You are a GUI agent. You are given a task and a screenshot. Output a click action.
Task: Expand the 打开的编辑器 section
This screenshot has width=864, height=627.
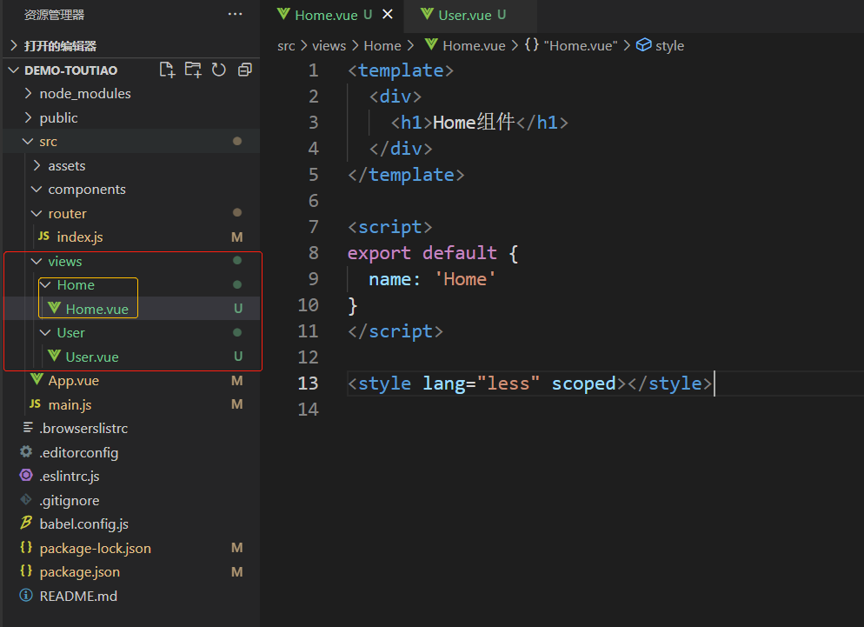tap(60, 45)
